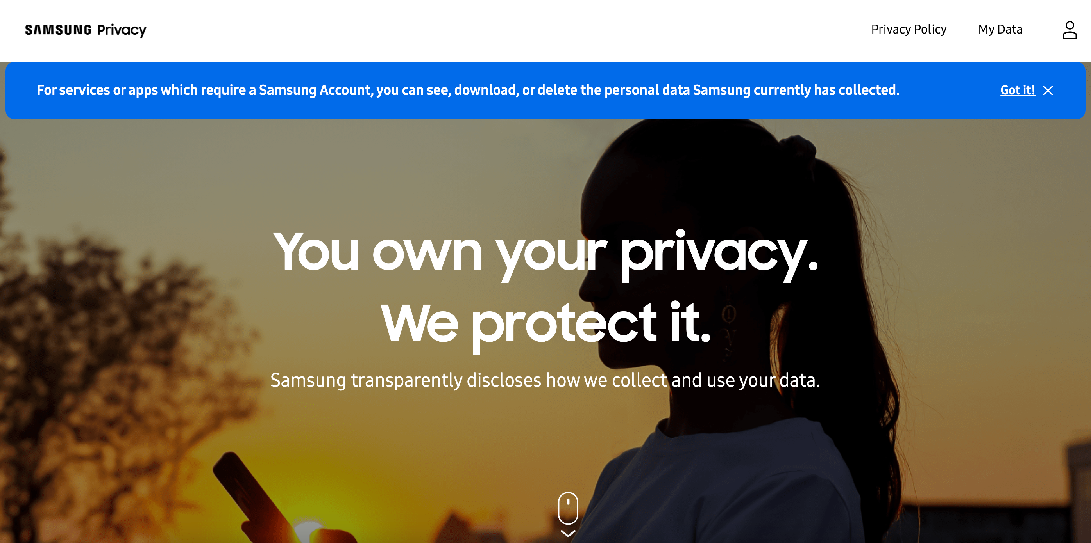Dismiss the notice via "Got it!" link
The width and height of the screenshot is (1091, 543).
coord(1017,90)
